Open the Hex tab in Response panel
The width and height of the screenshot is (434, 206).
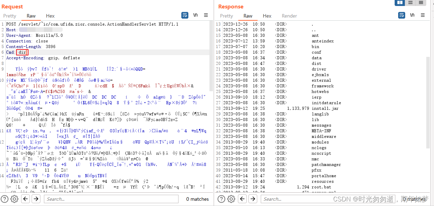point(267,16)
